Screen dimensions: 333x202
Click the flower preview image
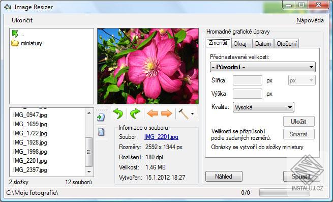[148, 66]
